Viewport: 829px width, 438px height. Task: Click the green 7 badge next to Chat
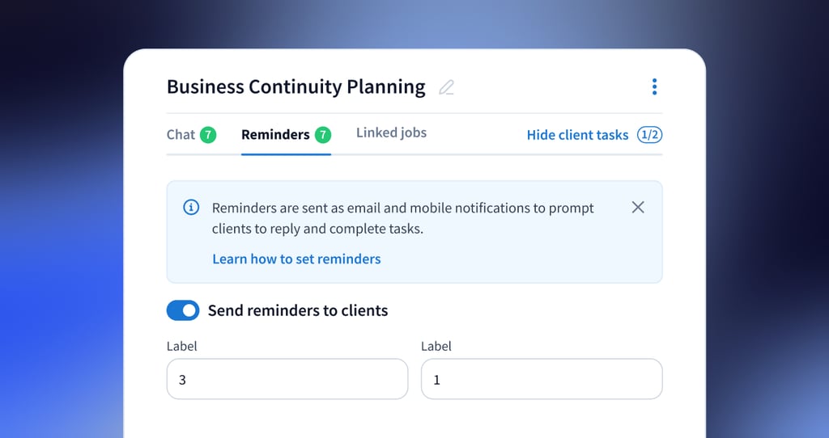[208, 135]
